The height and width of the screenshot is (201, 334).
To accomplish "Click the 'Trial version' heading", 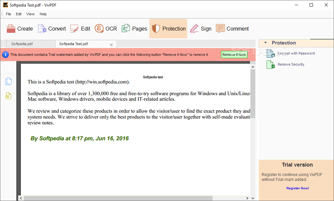I will (297, 165).
